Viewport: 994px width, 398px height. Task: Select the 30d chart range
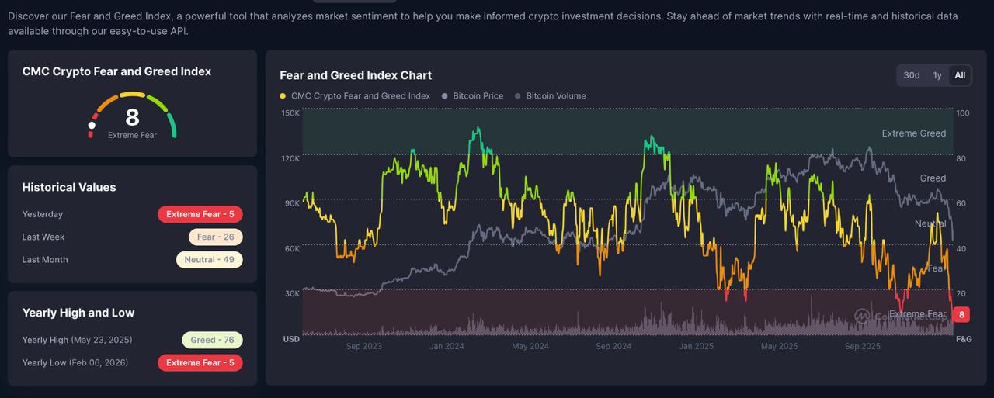912,75
